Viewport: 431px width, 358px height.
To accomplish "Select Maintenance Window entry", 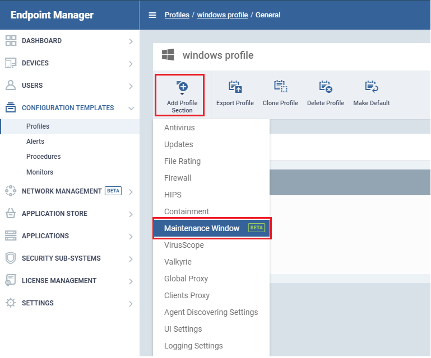I will coord(211,228).
